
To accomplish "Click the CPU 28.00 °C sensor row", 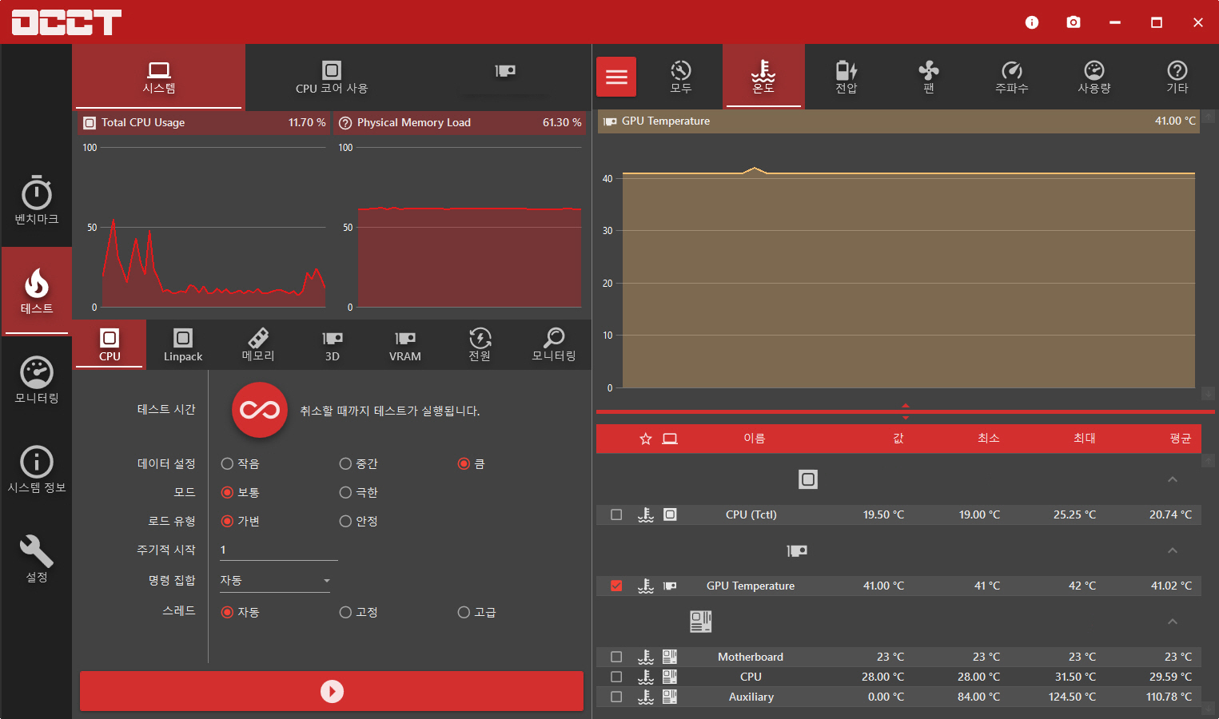I will click(898, 677).
